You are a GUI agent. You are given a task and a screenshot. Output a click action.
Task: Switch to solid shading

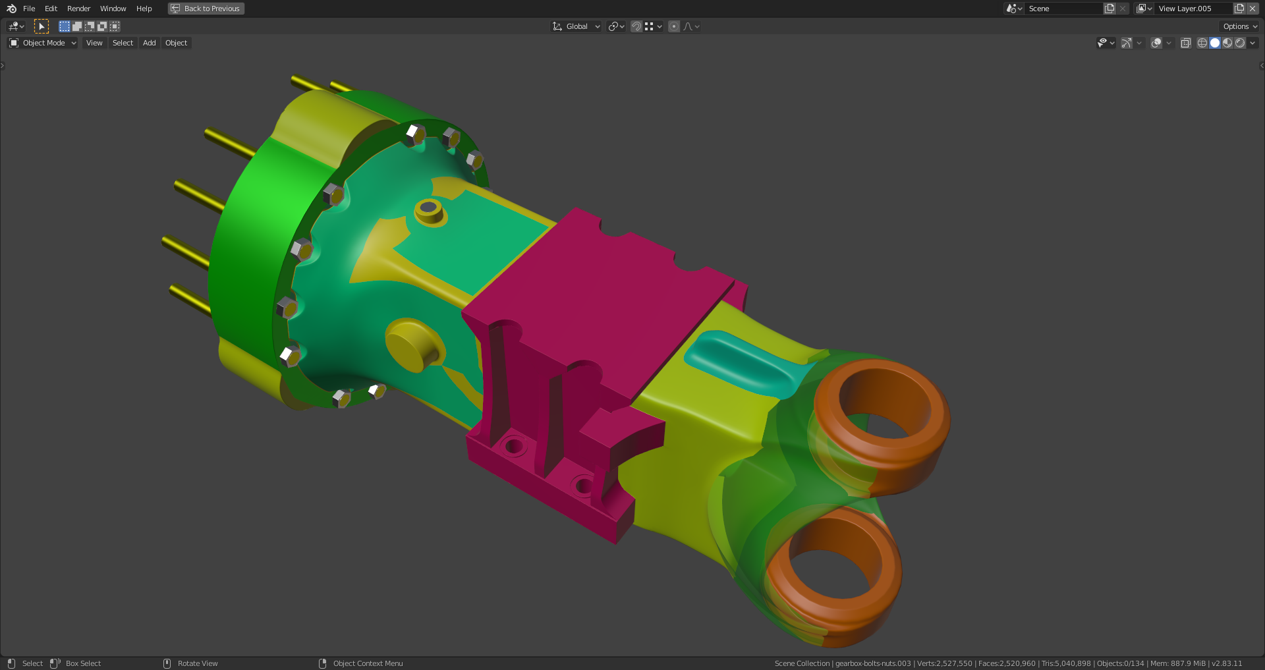(1215, 43)
